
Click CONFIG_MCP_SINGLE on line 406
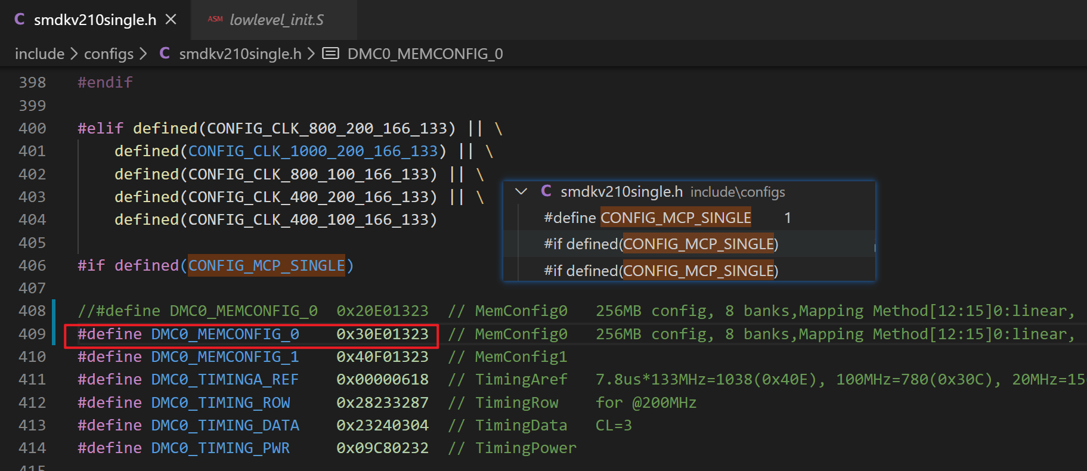point(267,265)
